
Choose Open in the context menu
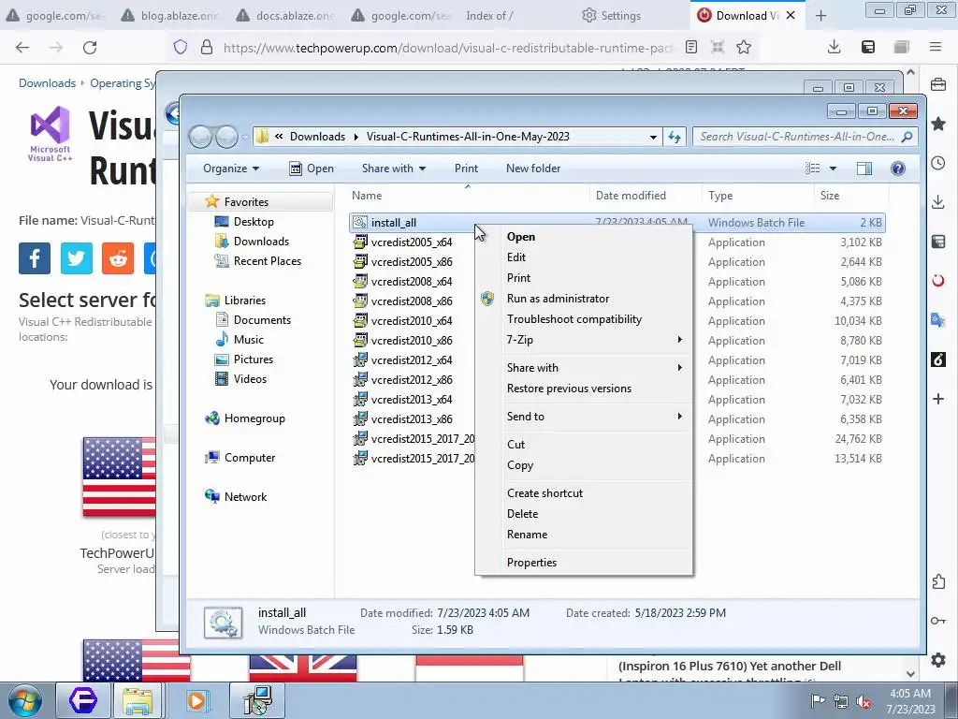pyautogui.click(x=520, y=237)
